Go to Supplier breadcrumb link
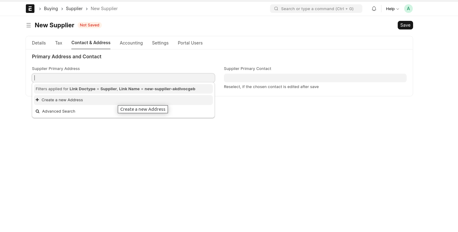Image resolution: width=458 pixels, height=232 pixels. click(x=74, y=9)
